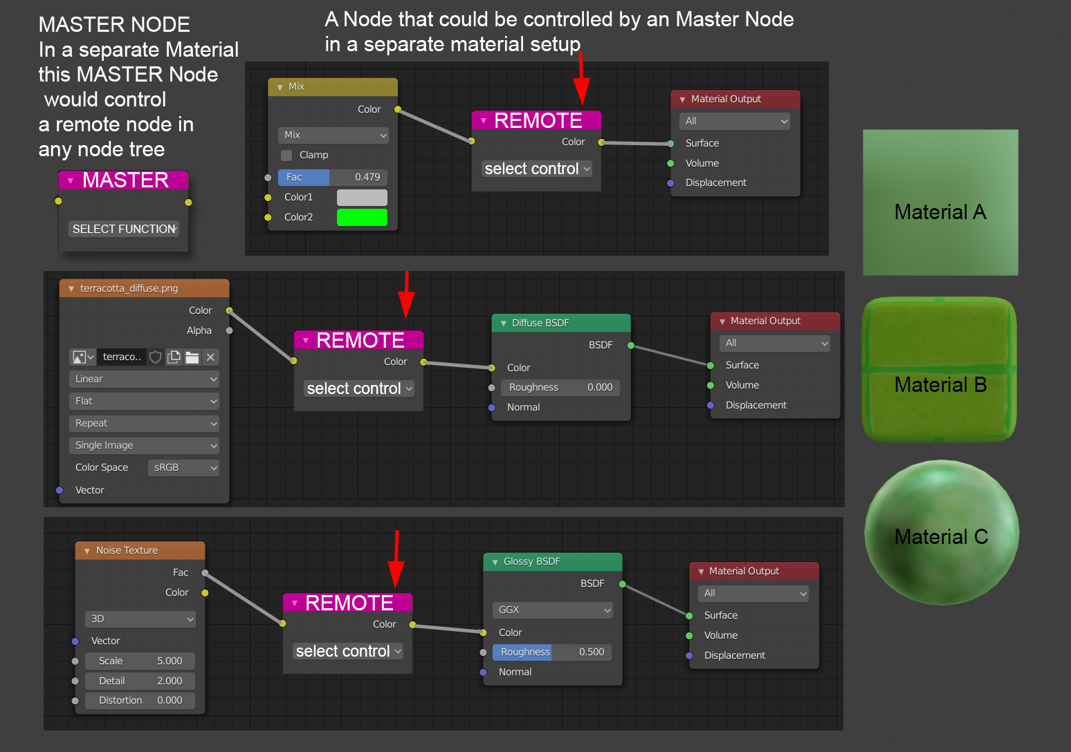Click the gray Color1 swatch

point(362,197)
